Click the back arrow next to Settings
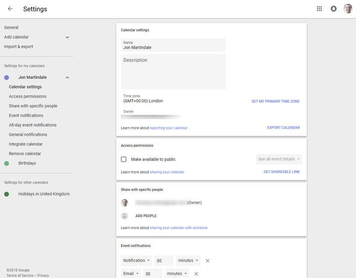This screenshot has height=278, width=356. (x=10, y=9)
